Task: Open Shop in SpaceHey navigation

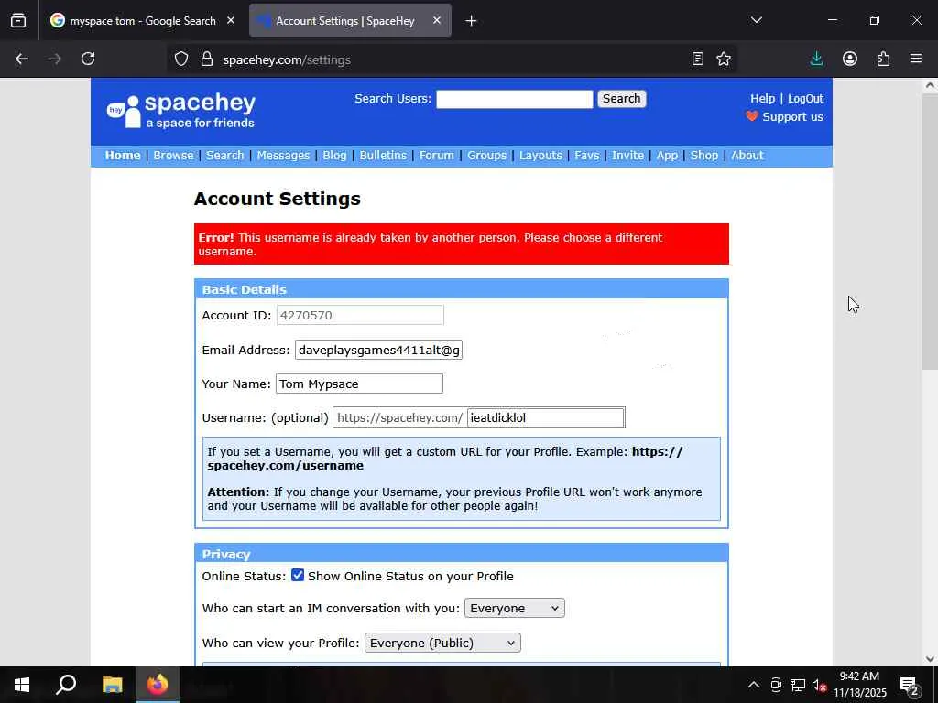Action: point(704,156)
